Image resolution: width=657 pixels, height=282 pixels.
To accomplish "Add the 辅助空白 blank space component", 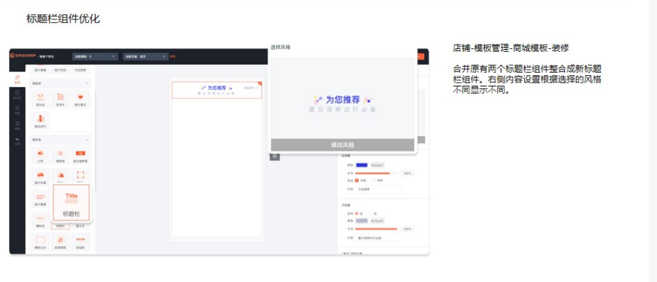I will [40, 242].
